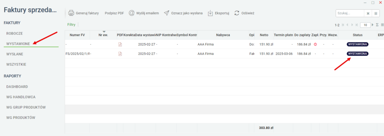Click invoice number FS/2025/02/1/F
This screenshot has width=384, height=136.
[x=78, y=54]
